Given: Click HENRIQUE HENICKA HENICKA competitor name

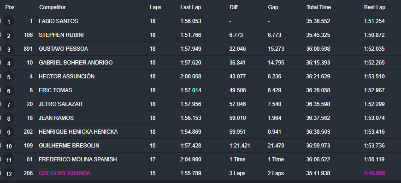Looking at the screenshot, I should [x=78, y=132].
